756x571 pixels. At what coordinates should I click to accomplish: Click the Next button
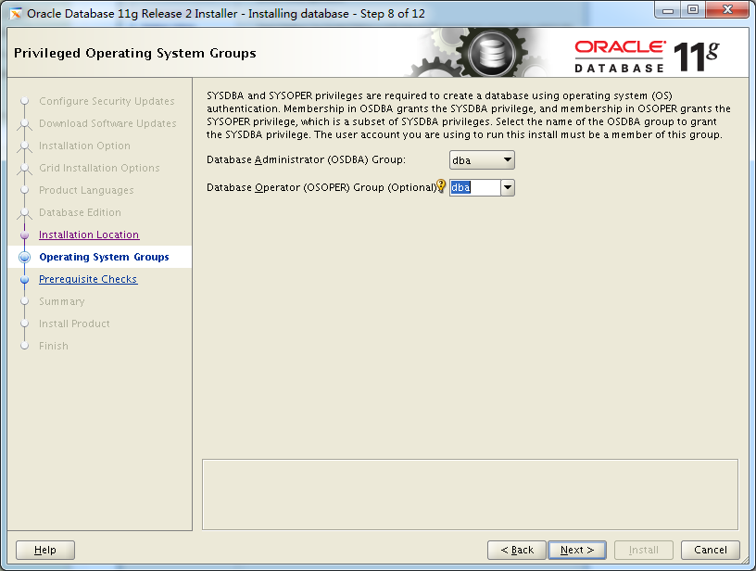pyautogui.click(x=577, y=550)
